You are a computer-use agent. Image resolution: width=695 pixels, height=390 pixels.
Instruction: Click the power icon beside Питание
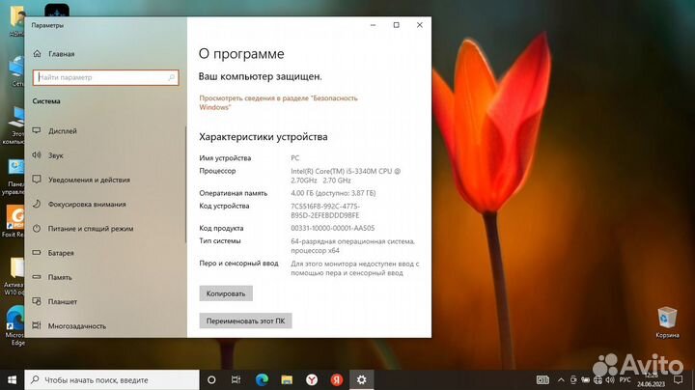click(x=37, y=228)
